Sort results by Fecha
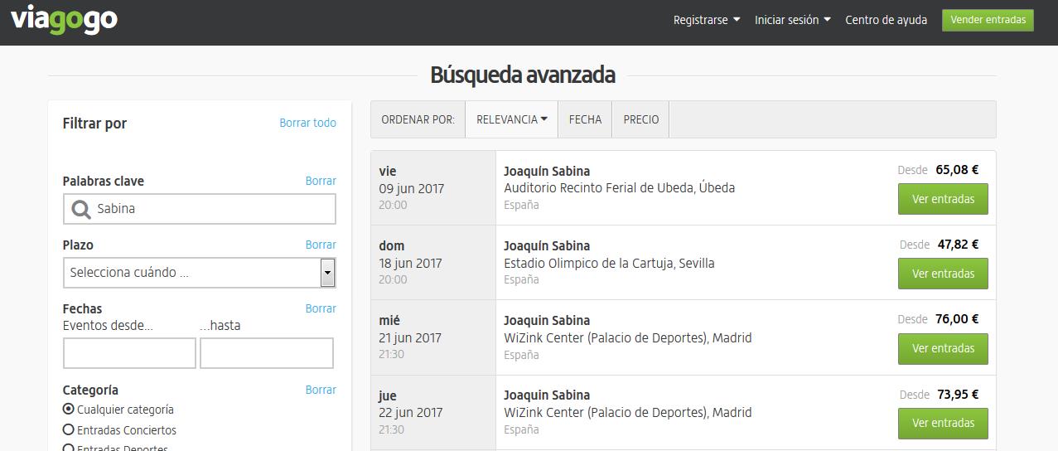Viewport: 1058px width, 451px height. click(x=585, y=119)
